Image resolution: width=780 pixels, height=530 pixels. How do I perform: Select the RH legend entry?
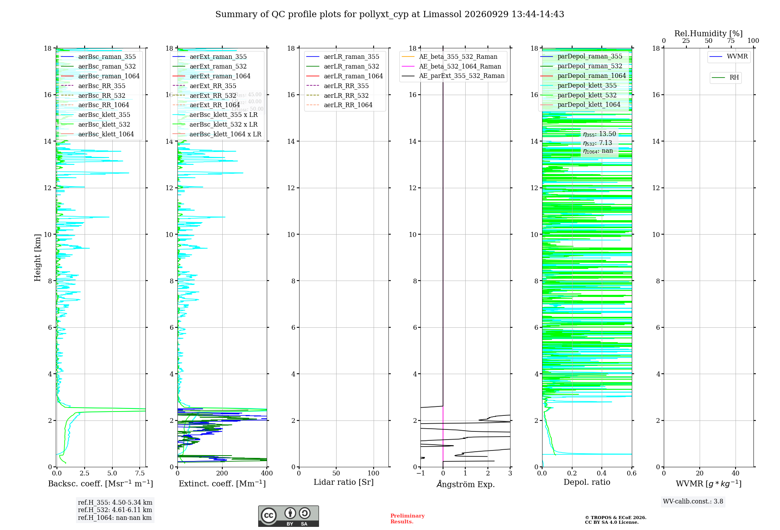click(726, 78)
